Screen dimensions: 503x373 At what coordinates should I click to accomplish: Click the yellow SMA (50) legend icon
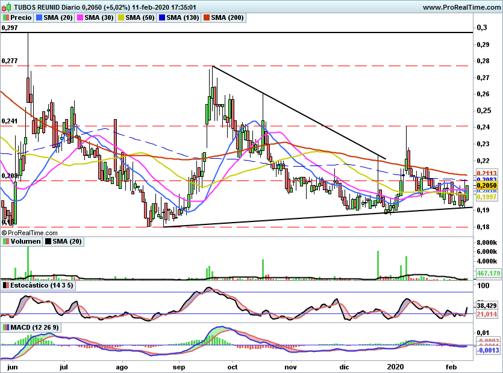(120, 17)
